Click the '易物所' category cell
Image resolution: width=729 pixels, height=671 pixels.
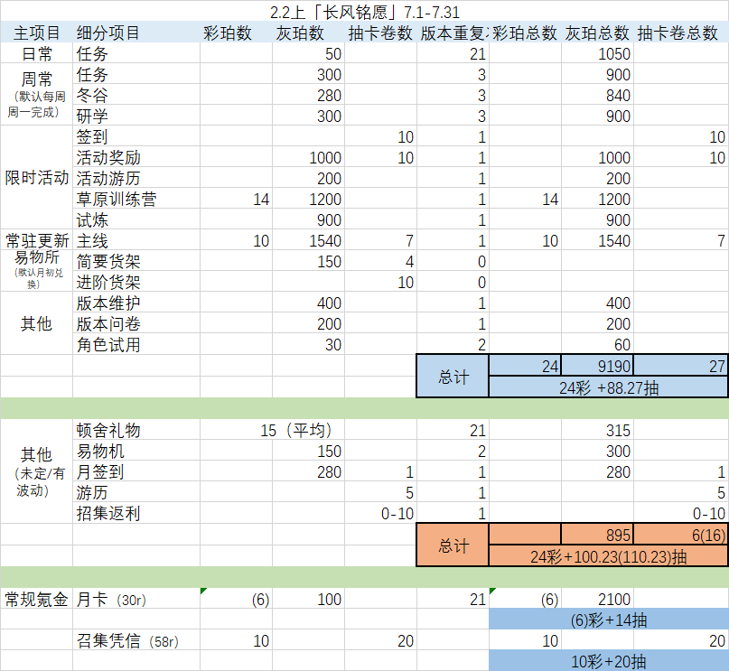37,271
